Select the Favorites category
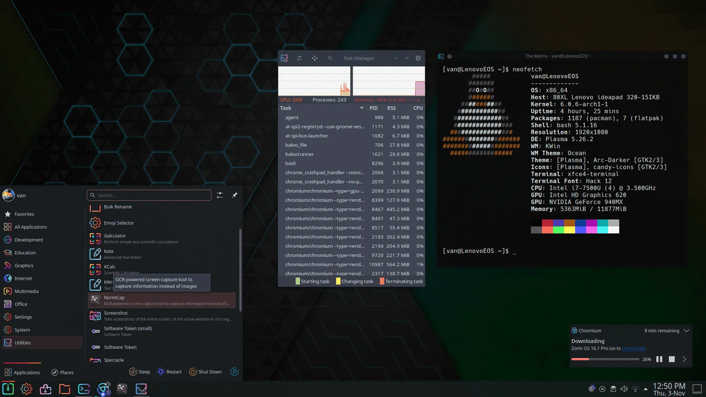This screenshot has width=706, height=397. [42, 214]
